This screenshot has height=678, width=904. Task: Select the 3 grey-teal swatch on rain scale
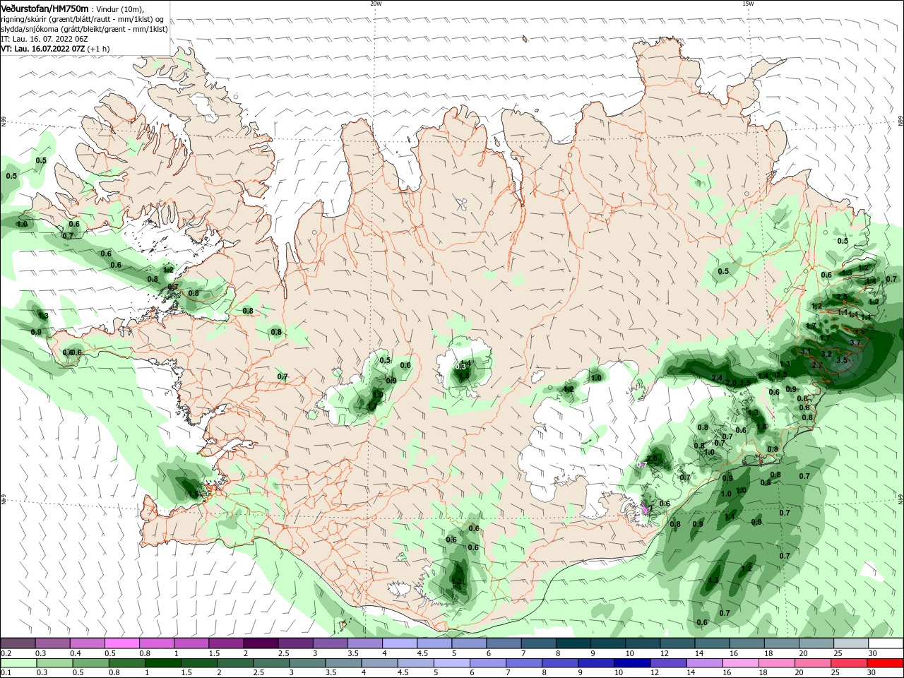pos(307,663)
